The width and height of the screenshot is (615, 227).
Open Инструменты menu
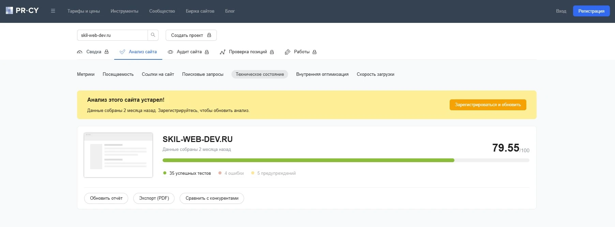[124, 11]
